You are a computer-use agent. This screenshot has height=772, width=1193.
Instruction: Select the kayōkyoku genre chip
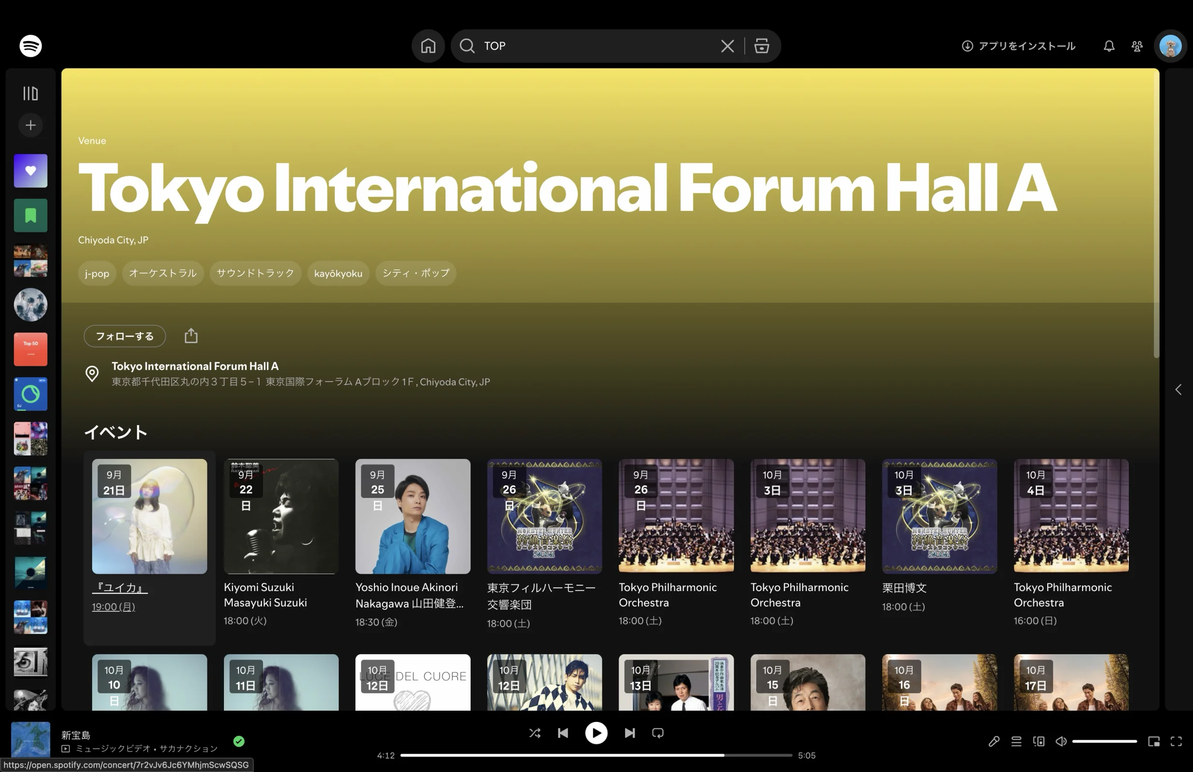tap(338, 273)
